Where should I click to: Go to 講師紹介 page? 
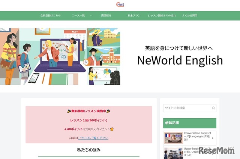pyautogui.click(x=106, y=15)
